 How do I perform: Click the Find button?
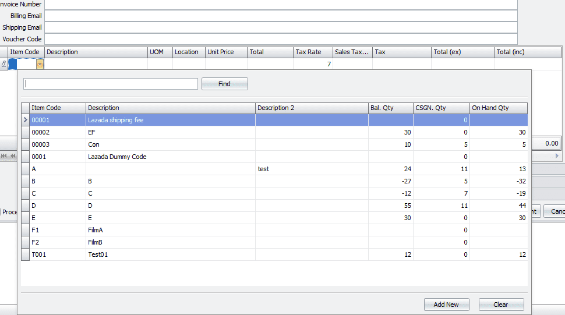[224, 84]
